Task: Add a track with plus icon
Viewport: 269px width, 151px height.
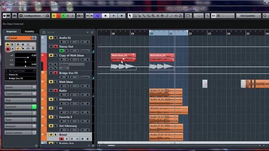Action: tap(88, 32)
